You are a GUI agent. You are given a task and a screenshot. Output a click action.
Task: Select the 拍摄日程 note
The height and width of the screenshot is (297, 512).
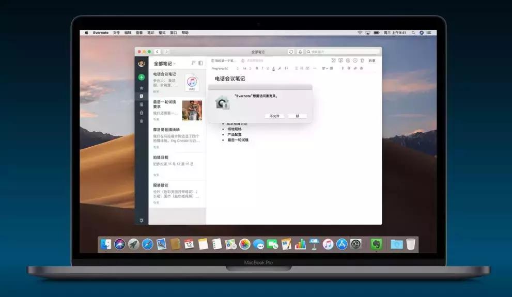tap(177, 166)
